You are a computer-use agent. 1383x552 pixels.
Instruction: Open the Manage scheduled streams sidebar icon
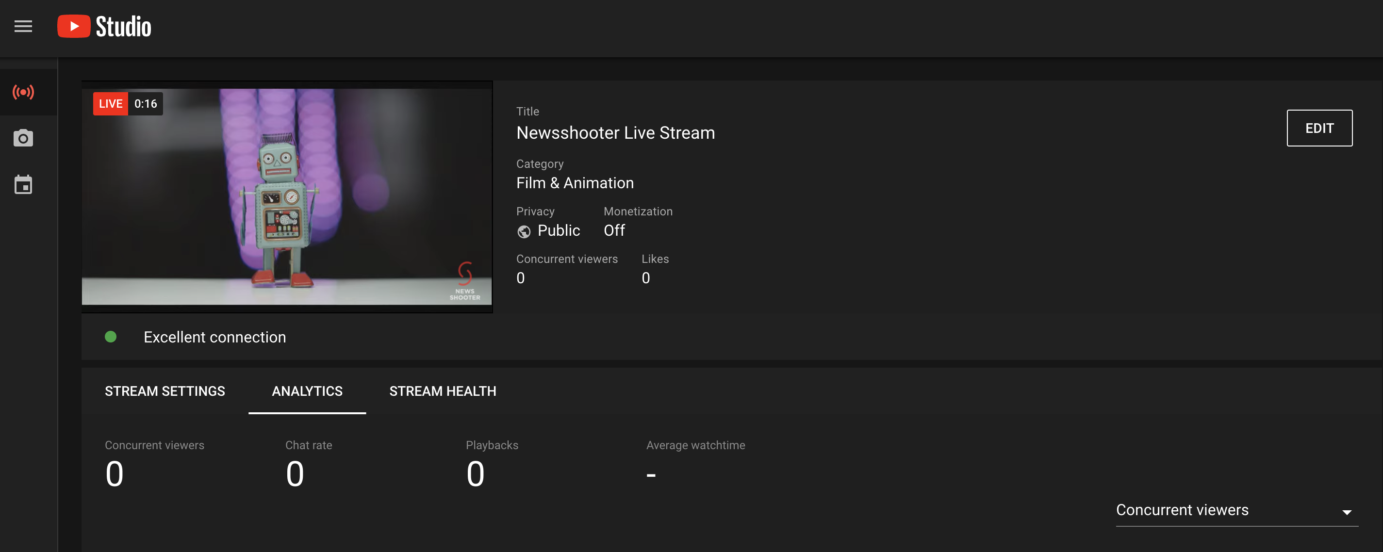pyautogui.click(x=23, y=184)
